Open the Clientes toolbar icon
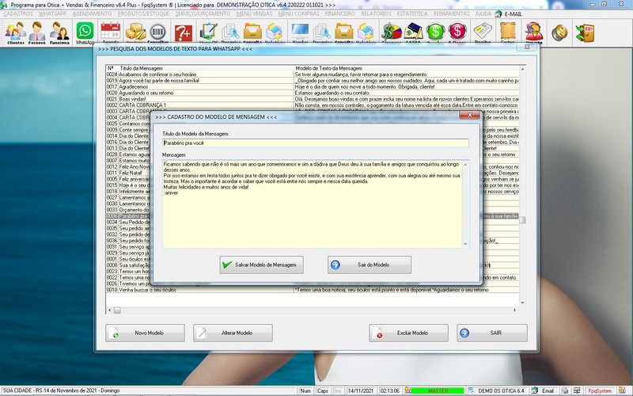 coord(16,32)
